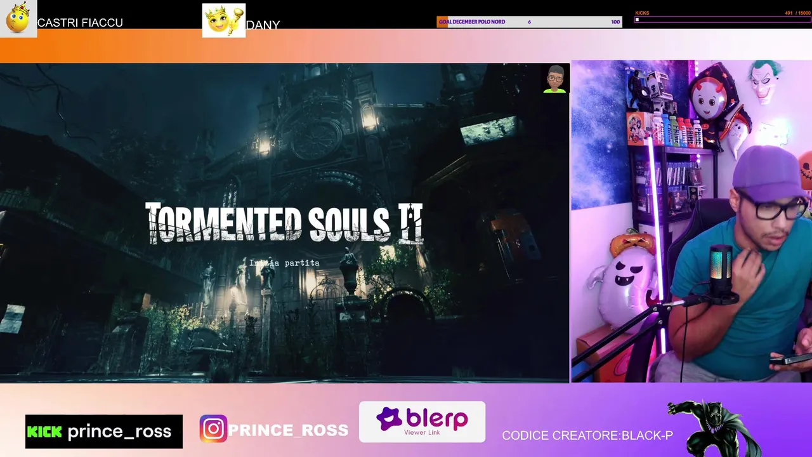Click the Kick logo in bottom banner

click(x=44, y=432)
